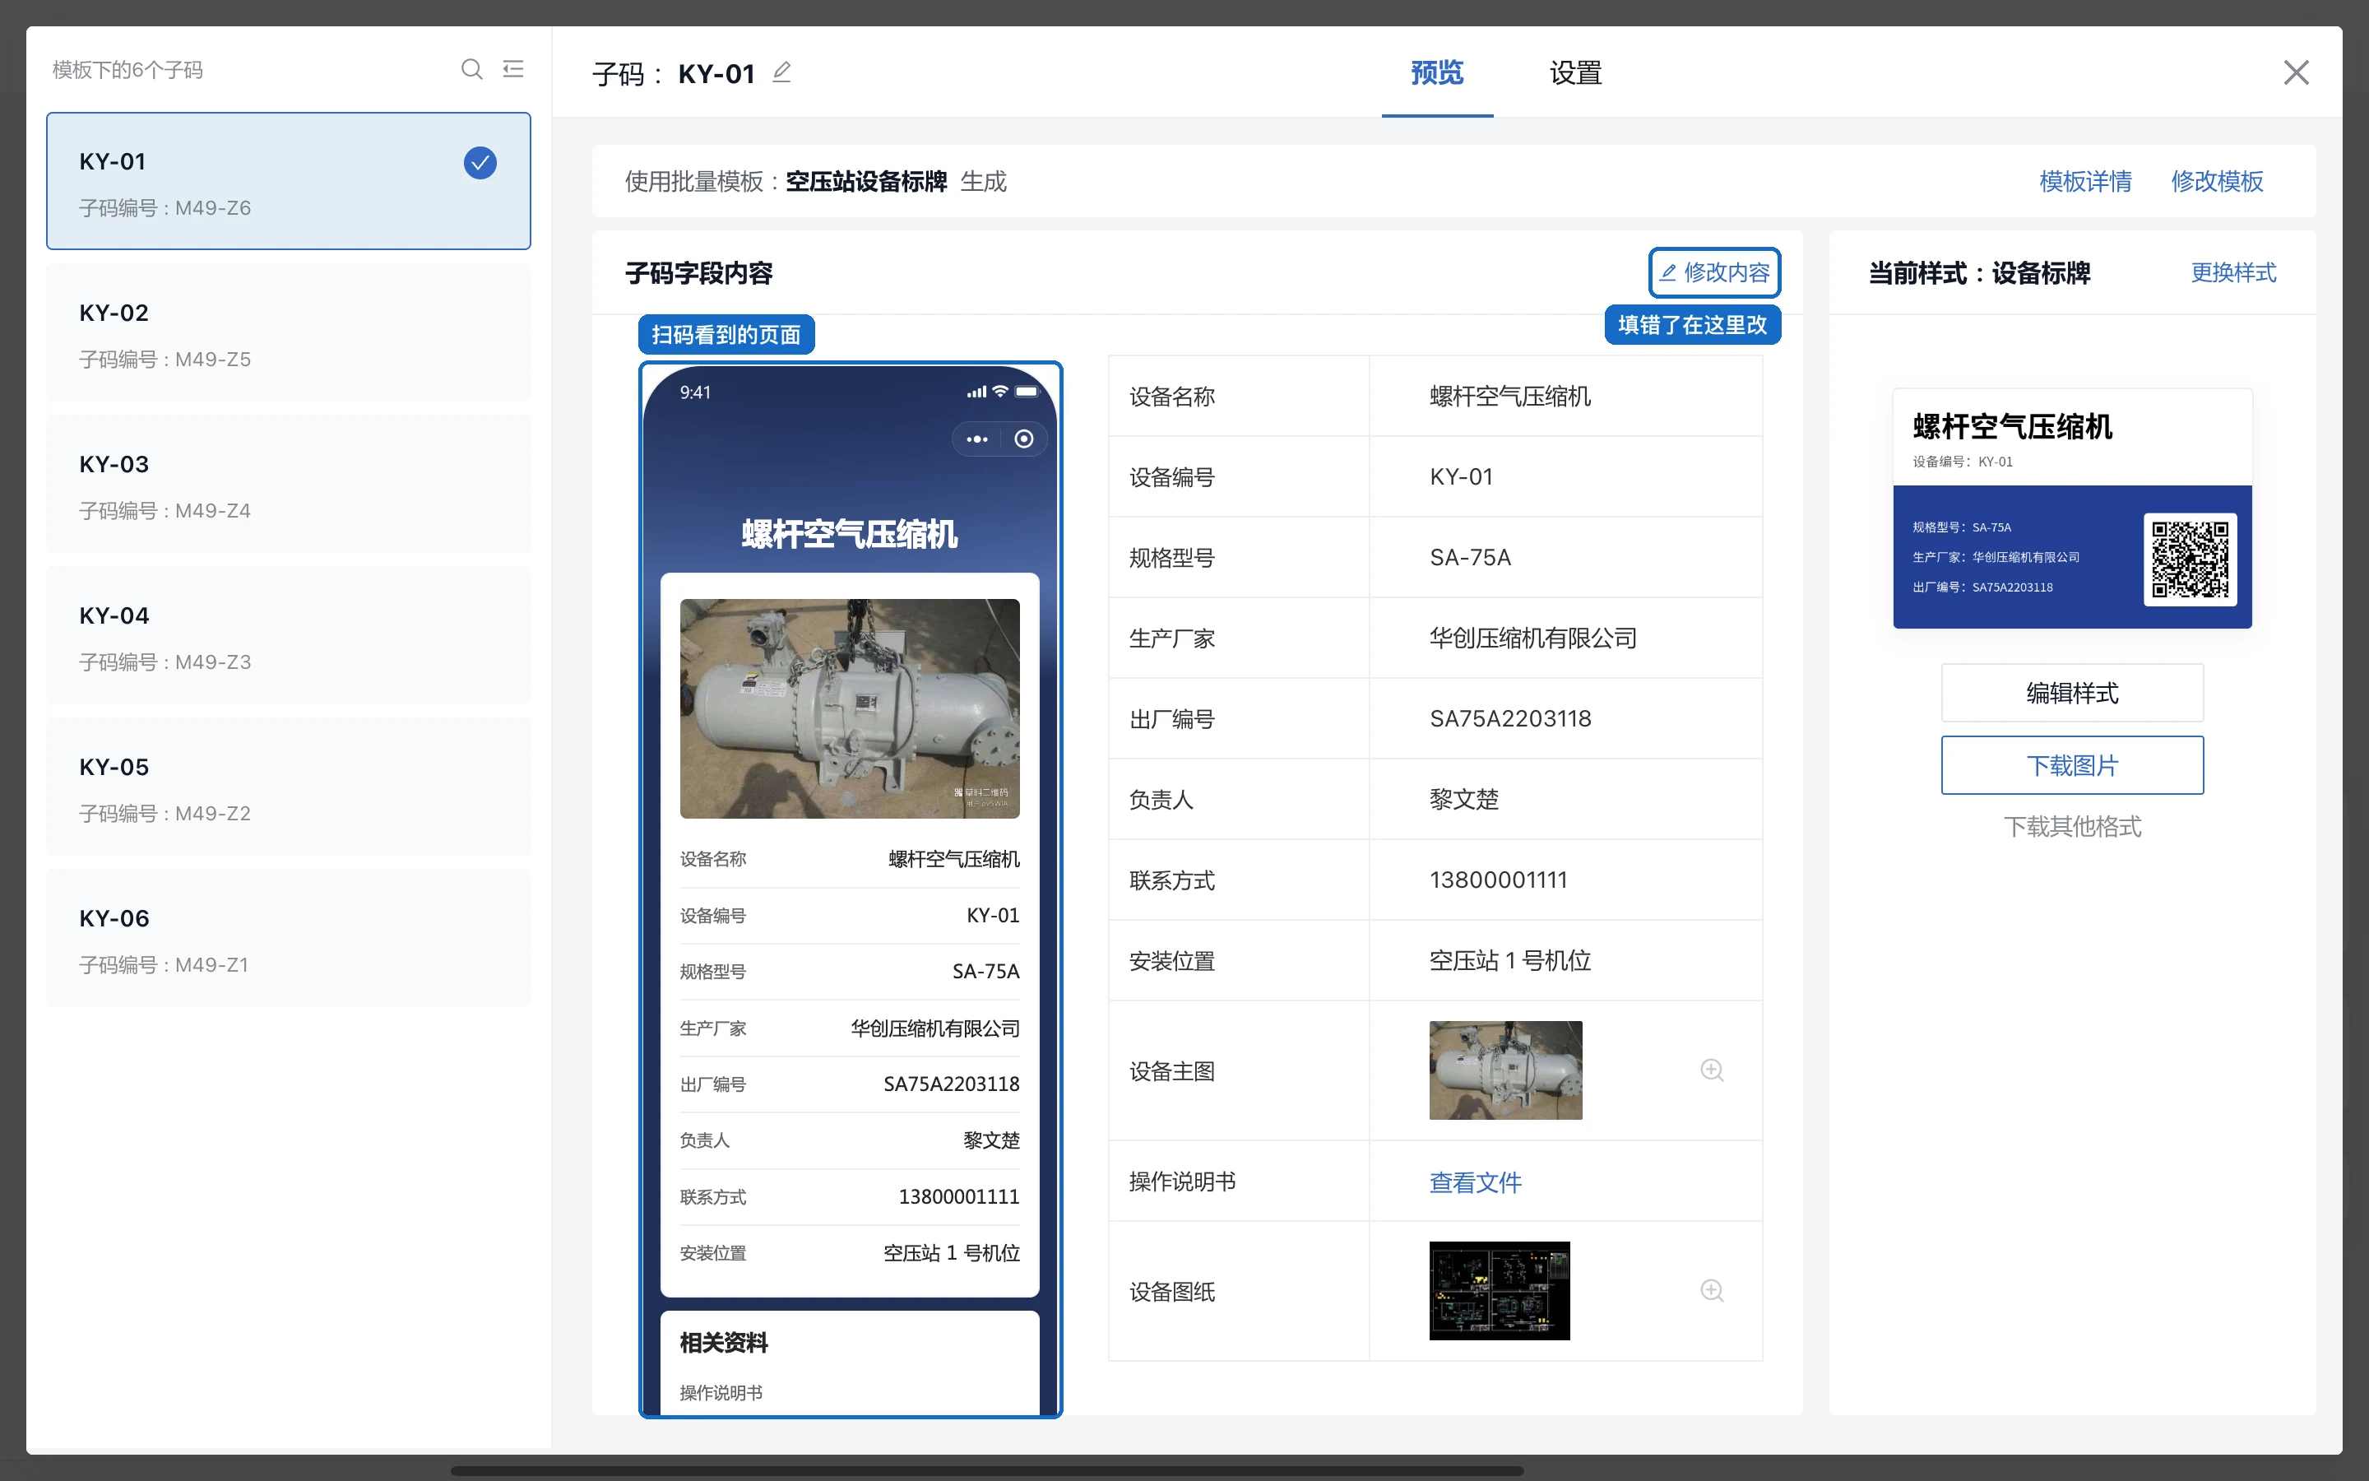Select sub-code KY-05 in list
The image size is (2369, 1481).
click(x=289, y=787)
